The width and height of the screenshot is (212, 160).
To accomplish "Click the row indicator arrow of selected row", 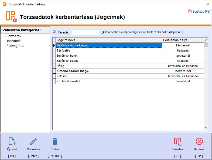I will (x=54, y=45).
